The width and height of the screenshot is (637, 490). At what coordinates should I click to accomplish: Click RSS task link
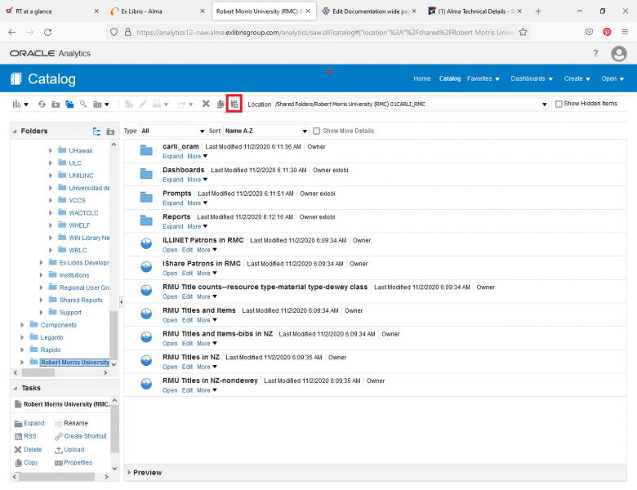coord(29,436)
